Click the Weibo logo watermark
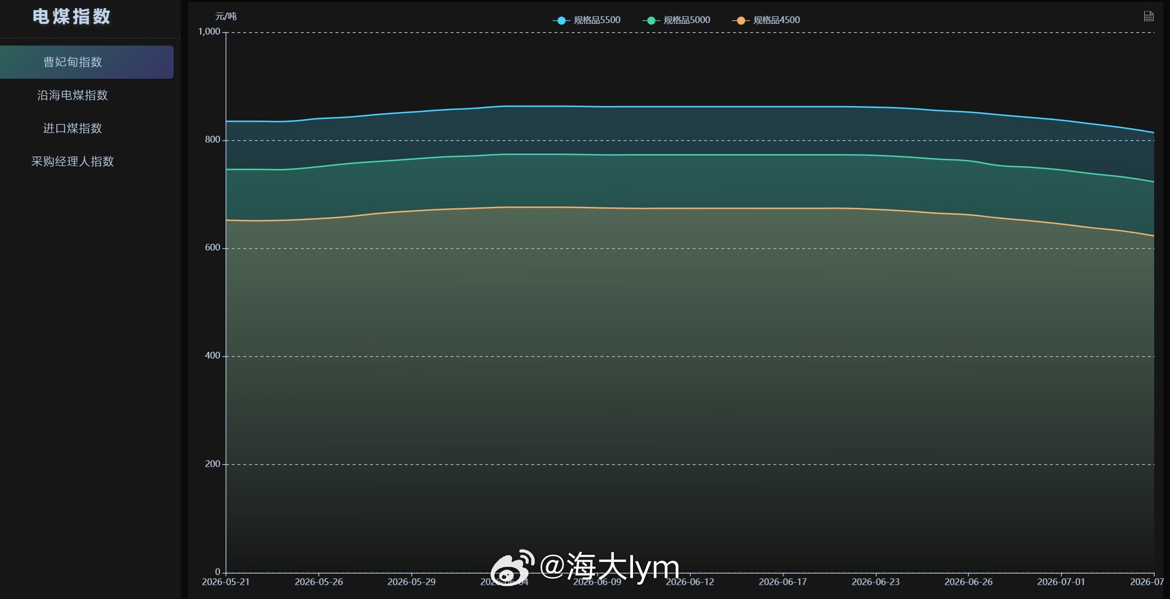Viewport: 1170px width, 599px height. tap(513, 568)
